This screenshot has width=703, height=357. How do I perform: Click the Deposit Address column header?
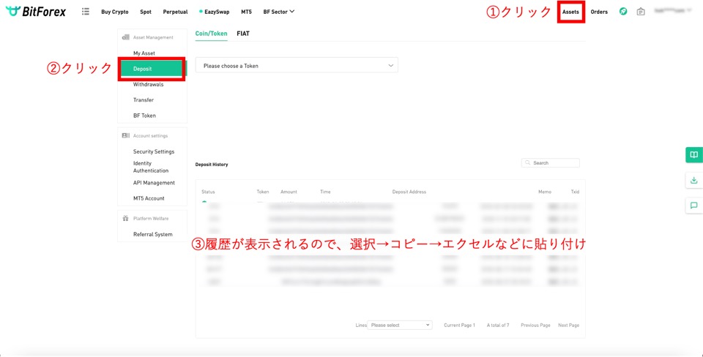click(x=409, y=192)
